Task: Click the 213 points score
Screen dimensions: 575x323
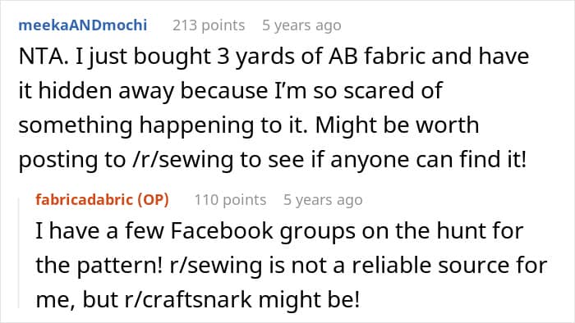Action: tap(209, 25)
